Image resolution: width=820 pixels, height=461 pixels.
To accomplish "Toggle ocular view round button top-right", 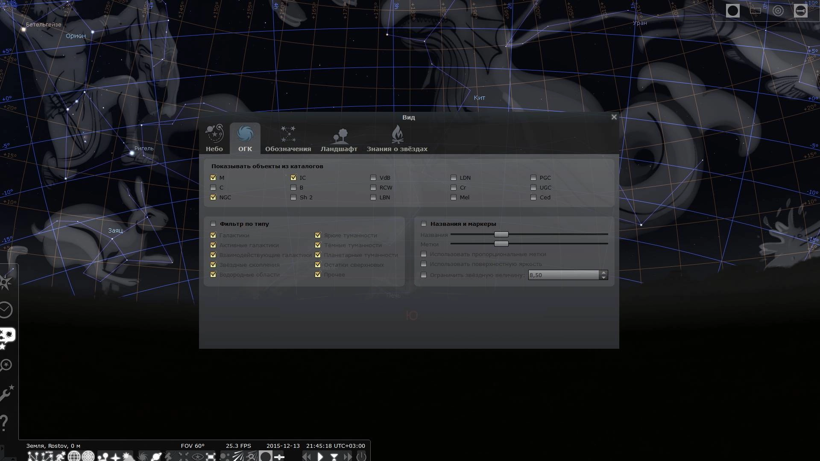I will pyautogui.click(x=732, y=11).
